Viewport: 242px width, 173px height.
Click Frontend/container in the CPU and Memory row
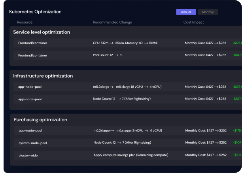click(32, 43)
